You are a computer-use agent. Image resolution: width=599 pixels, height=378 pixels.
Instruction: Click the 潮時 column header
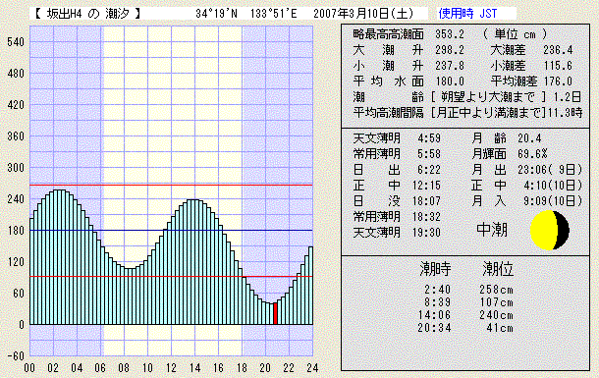click(435, 269)
